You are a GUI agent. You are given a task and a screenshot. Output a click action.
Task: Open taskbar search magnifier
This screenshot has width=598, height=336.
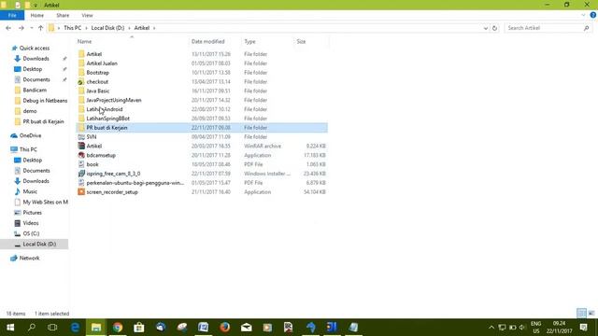(32, 328)
